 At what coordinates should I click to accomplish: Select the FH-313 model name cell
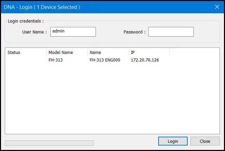pos(56,60)
